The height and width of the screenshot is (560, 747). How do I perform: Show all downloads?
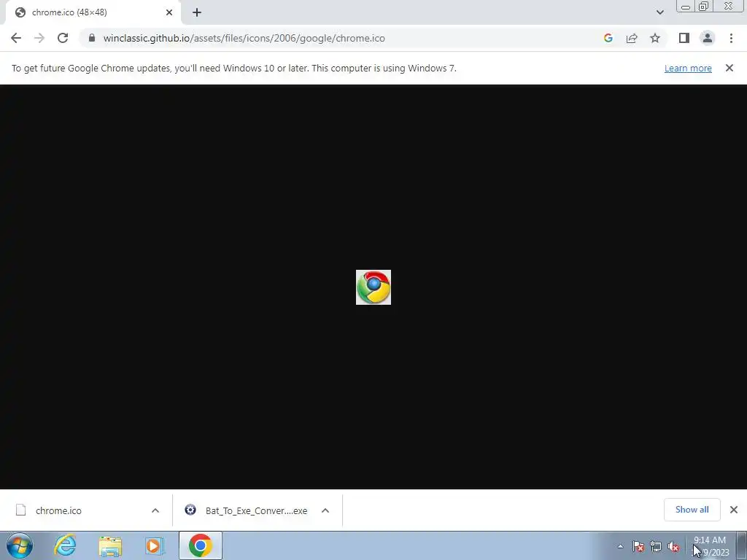point(692,510)
